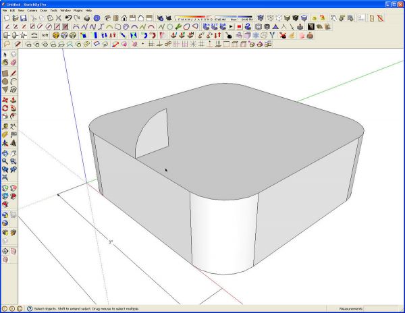This screenshot has width=405, height=313.
Task: Click the shadow date month slider
Action: [x=193, y=18]
